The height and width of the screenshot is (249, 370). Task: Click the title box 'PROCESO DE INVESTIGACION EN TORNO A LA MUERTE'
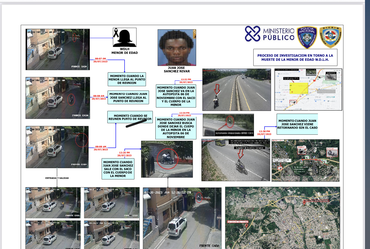[x=295, y=58]
